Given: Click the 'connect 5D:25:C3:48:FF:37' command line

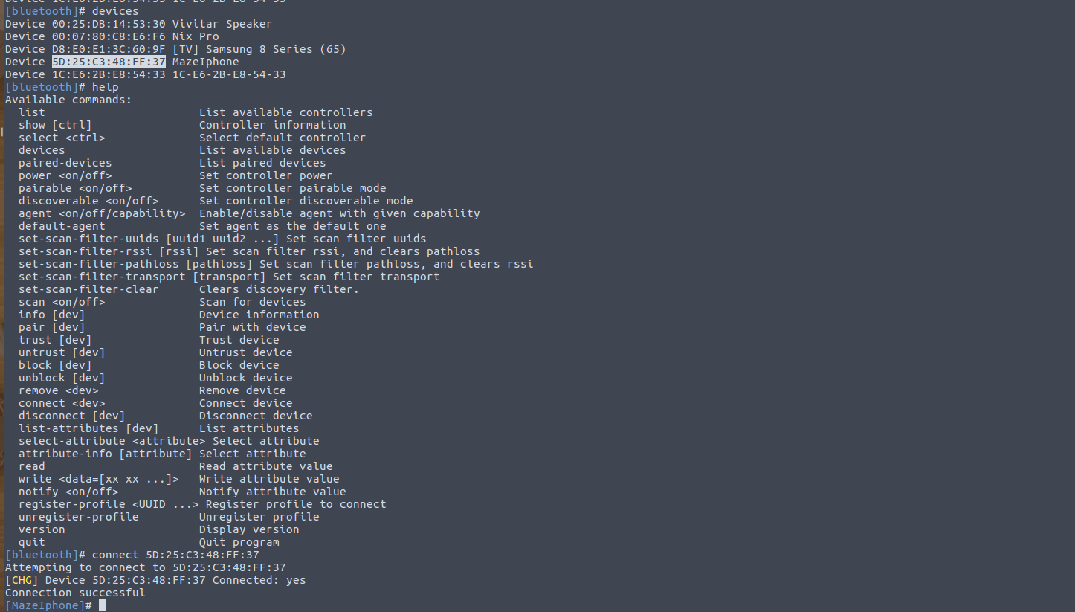Looking at the screenshot, I should point(175,555).
